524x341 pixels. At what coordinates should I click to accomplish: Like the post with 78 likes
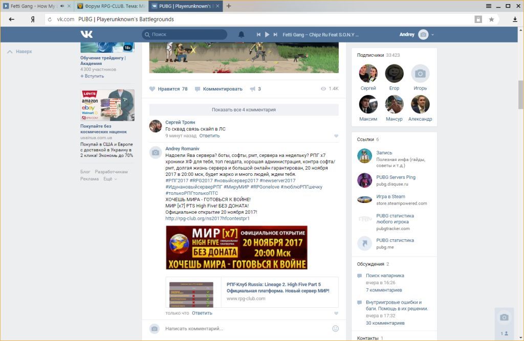pos(168,89)
